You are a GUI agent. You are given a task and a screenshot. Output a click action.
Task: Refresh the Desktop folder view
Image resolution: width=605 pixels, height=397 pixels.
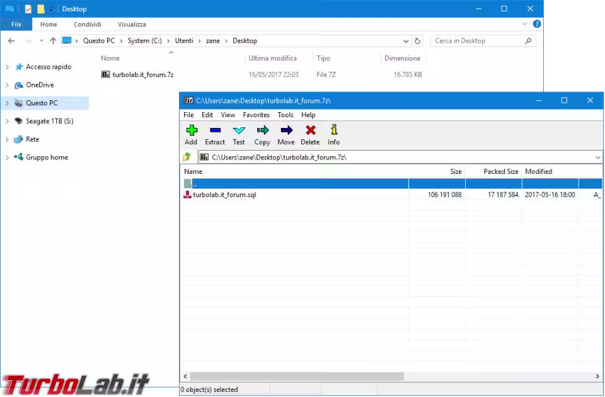(417, 40)
